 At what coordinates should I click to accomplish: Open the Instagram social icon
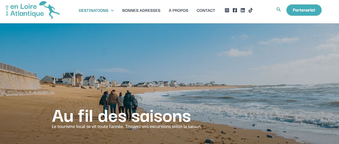(227, 10)
